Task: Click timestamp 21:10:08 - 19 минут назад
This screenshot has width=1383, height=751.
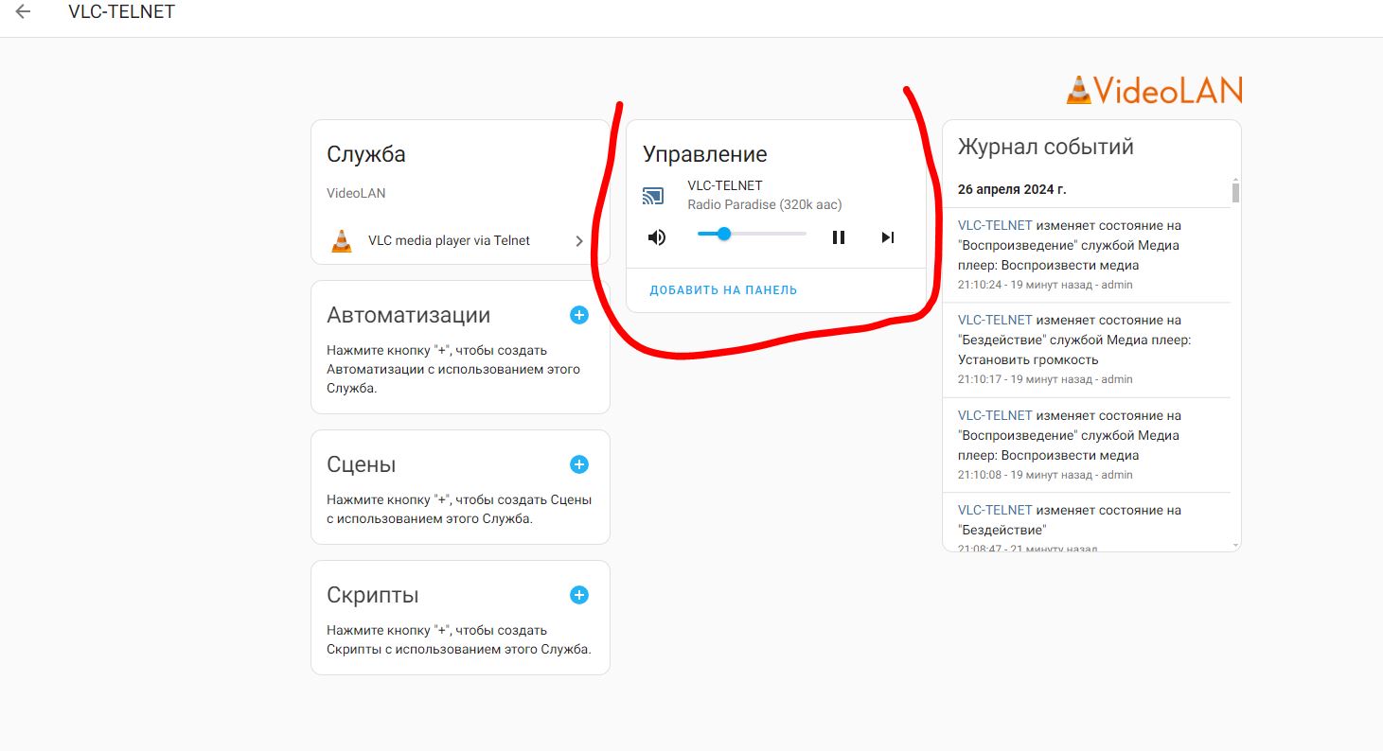Action: click(x=1024, y=475)
